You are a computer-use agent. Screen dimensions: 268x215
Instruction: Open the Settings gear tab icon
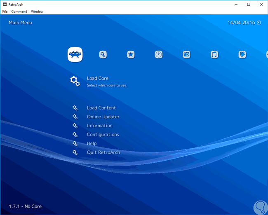coord(103,54)
